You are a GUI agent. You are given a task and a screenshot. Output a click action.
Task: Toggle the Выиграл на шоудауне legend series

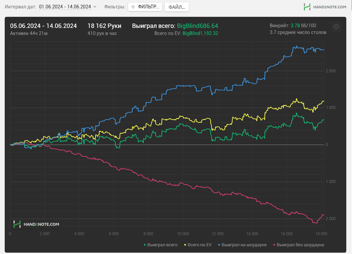tap(242, 245)
